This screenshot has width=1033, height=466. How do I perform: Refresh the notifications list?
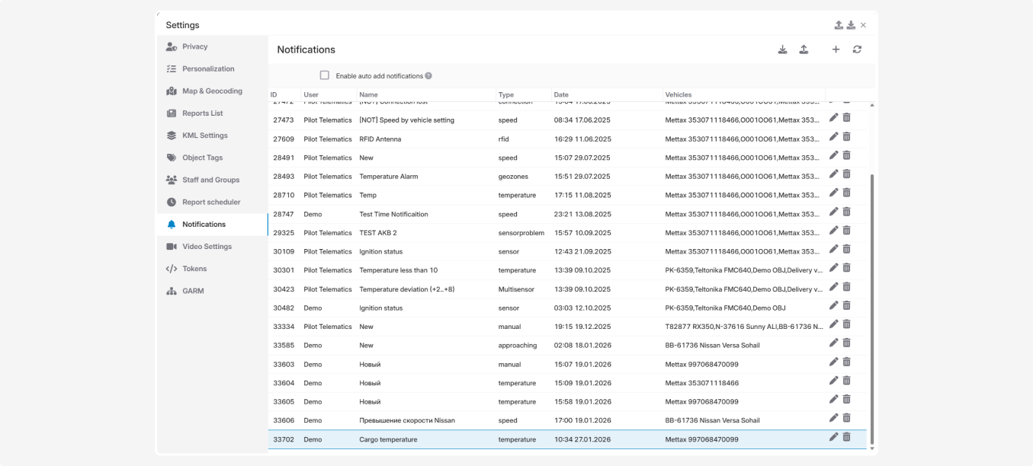[857, 49]
